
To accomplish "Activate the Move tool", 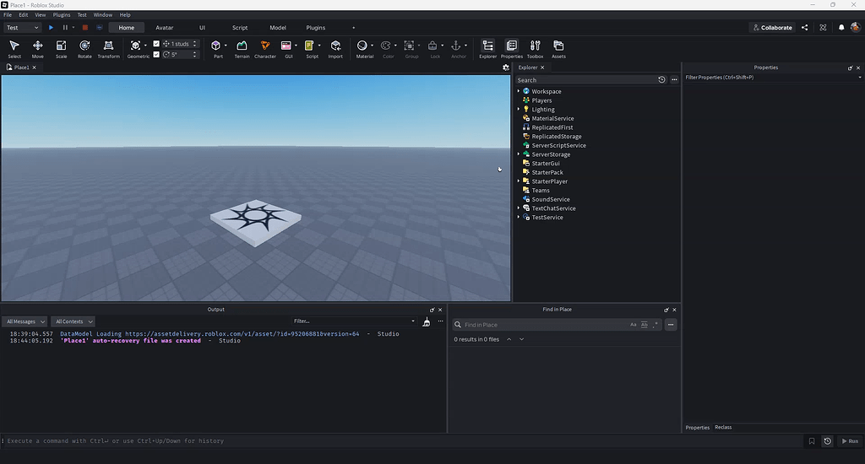I will click(37, 48).
